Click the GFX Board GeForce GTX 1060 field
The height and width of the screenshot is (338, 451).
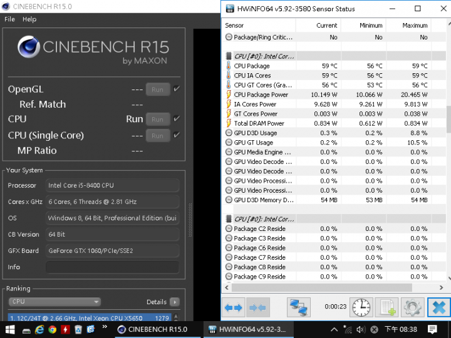(x=113, y=250)
